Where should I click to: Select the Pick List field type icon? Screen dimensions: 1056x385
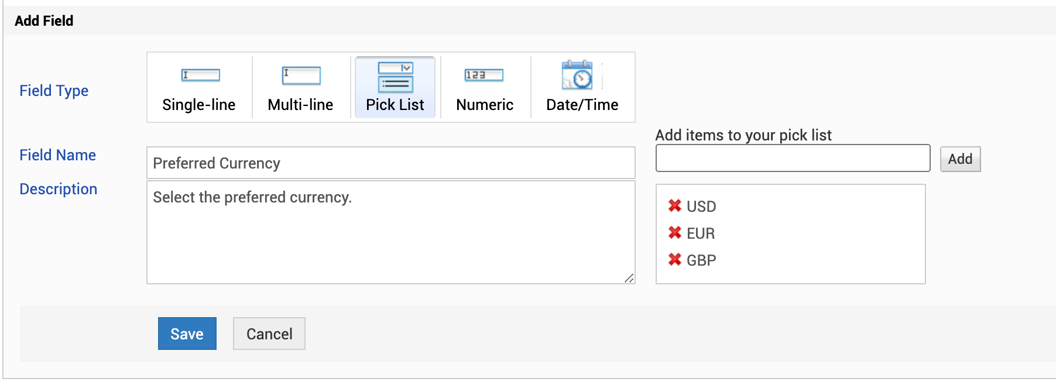tap(395, 77)
